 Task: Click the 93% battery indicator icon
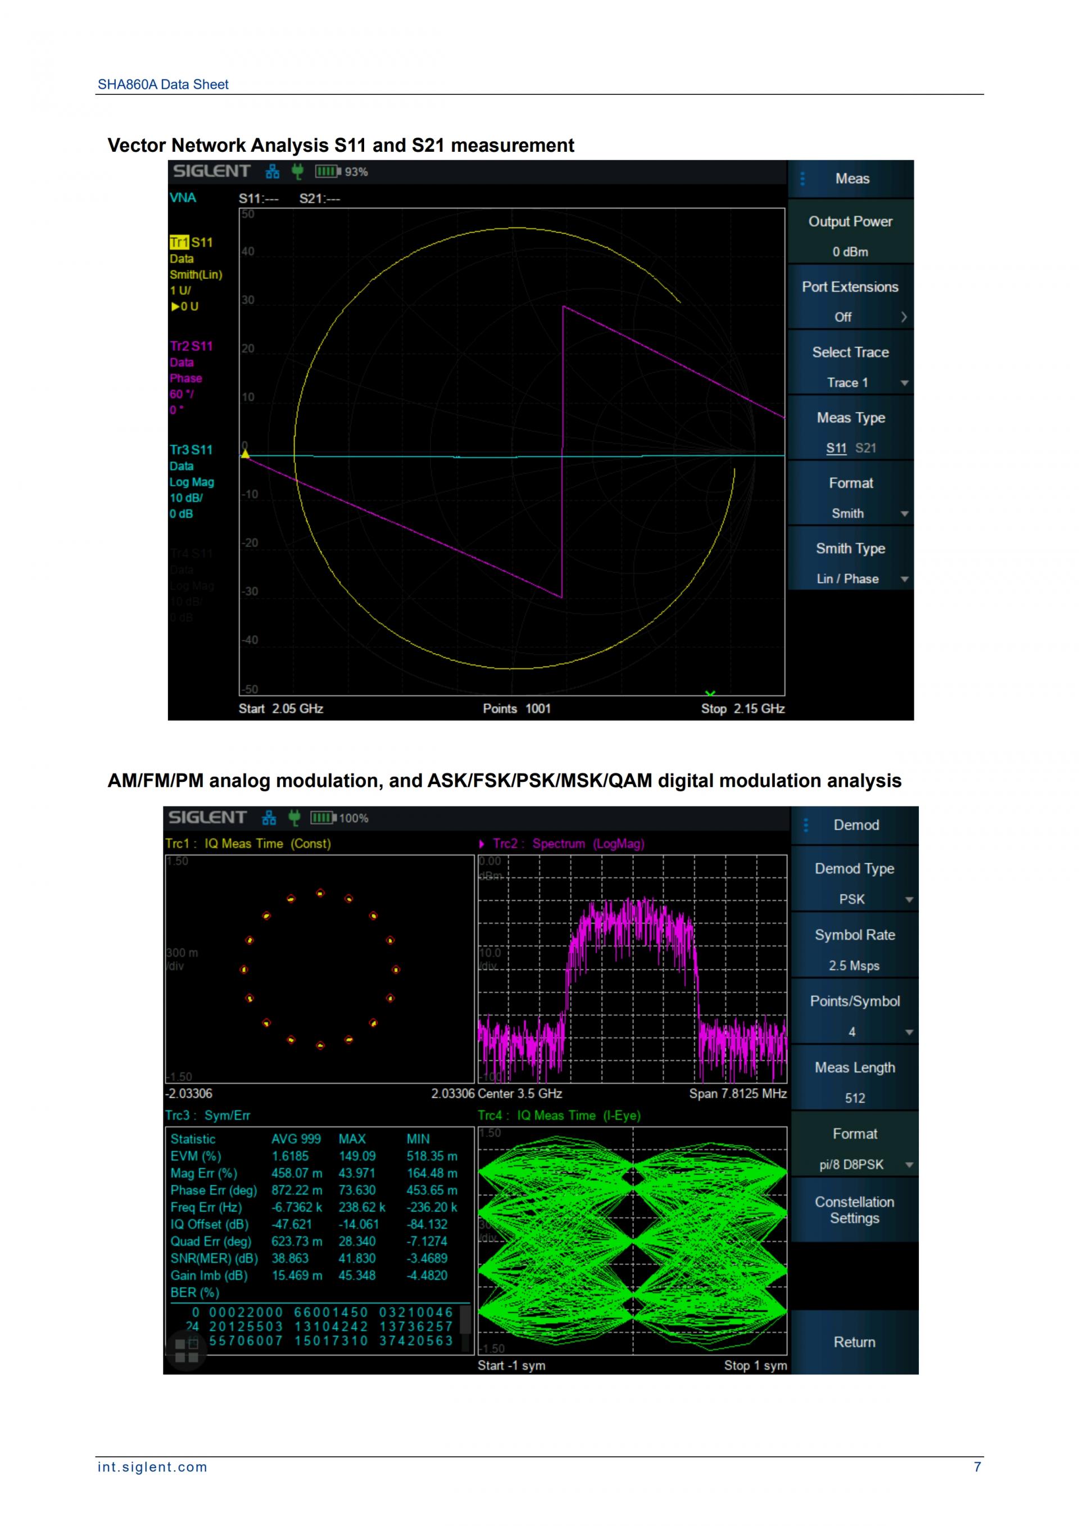click(x=328, y=171)
